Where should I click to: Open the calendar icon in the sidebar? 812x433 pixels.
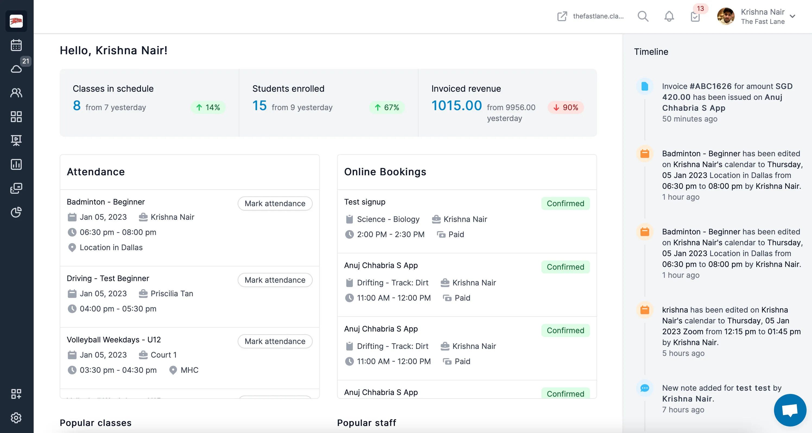point(16,45)
